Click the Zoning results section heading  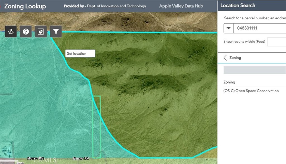click(229, 82)
